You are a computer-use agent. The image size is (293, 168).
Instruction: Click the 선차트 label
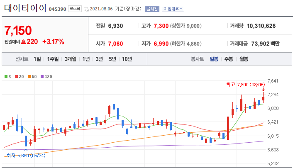[22, 59]
